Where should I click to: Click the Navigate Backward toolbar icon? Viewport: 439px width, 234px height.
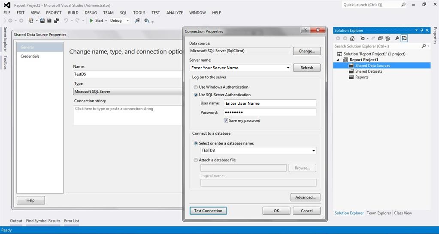(x=10, y=21)
